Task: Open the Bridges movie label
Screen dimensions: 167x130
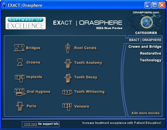Action: pos(33,48)
